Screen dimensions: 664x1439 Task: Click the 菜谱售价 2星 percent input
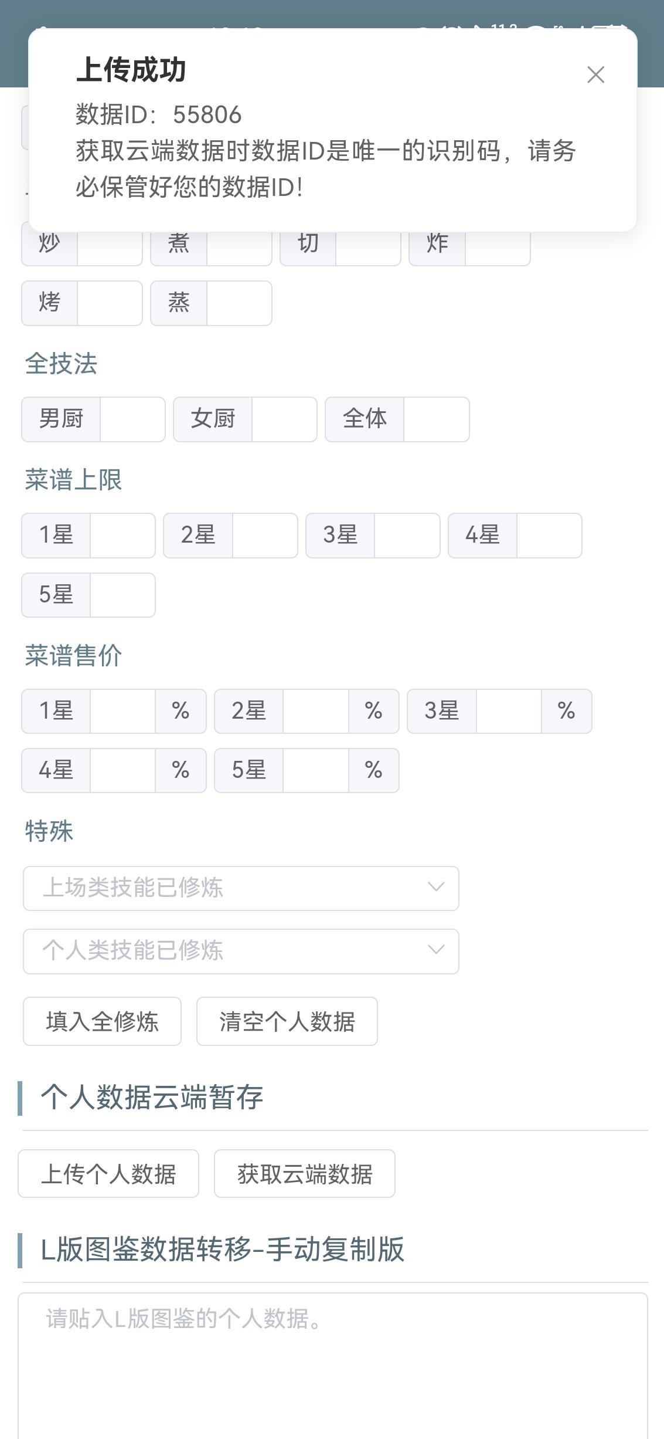point(316,711)
